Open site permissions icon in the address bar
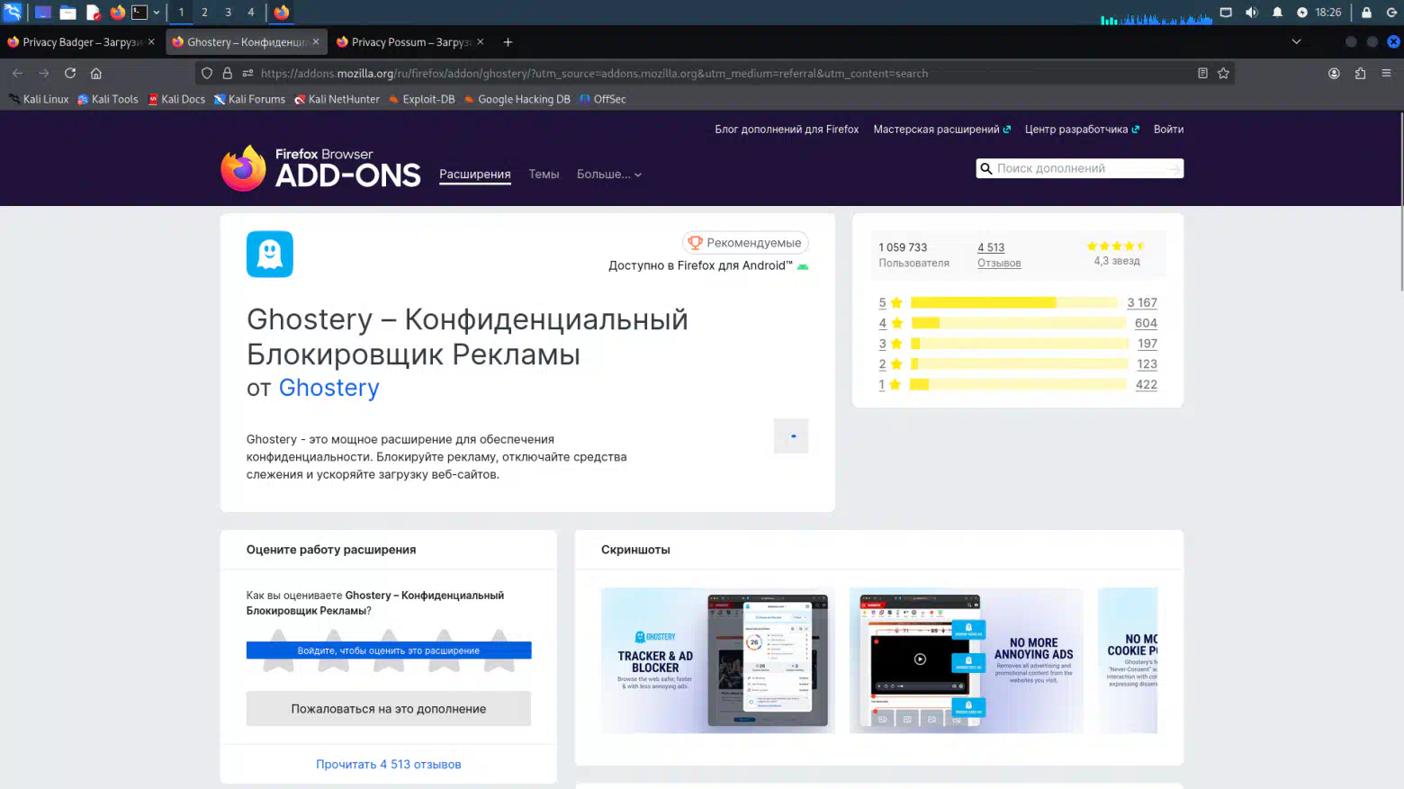This screenshot has width=1404, height=789. pos(247,74)
